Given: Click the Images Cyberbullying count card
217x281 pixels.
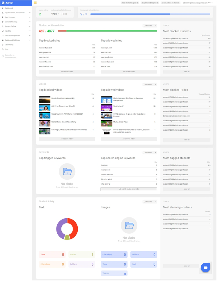Looking at the screenshot, I should click(114, 255).
